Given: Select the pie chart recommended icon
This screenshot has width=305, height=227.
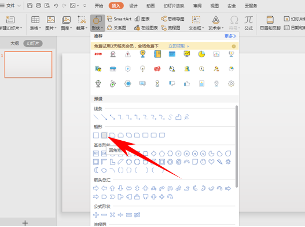Looking at the screenshot, I should point(201,54).
